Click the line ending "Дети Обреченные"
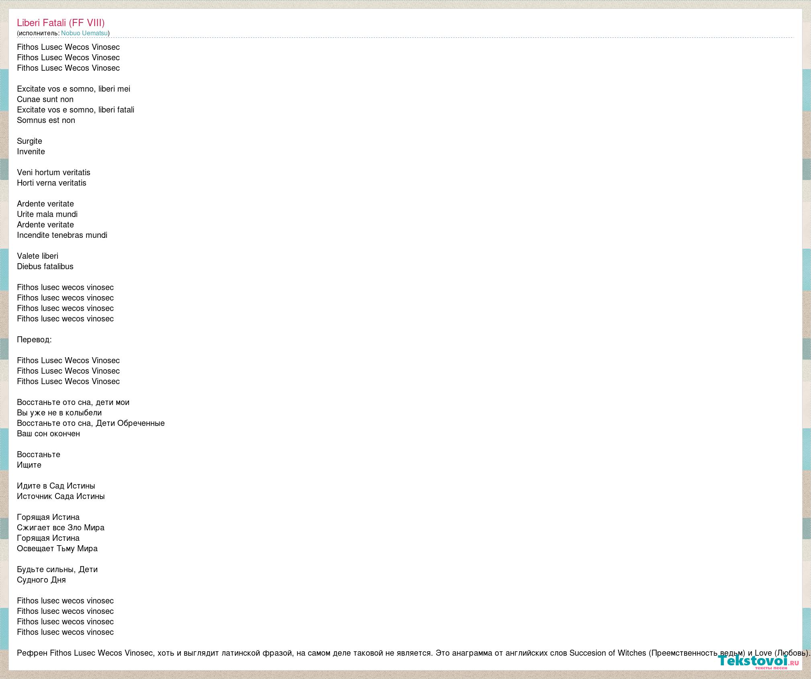 91,423
